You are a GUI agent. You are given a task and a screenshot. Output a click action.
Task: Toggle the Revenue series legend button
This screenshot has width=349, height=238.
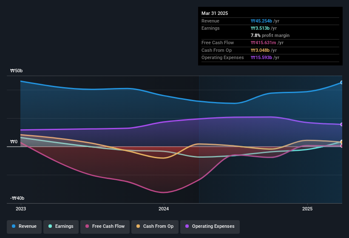click(24, 227)
